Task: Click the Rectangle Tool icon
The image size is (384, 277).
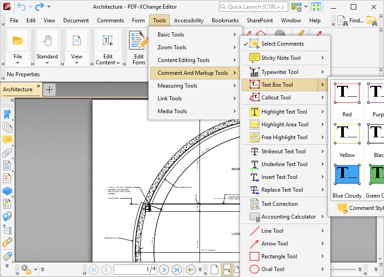Action: (255, 256)
